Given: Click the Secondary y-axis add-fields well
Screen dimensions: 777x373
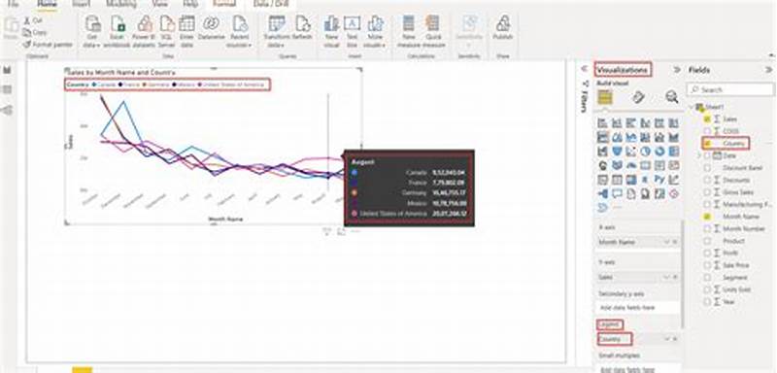Looking at the screenshot, I should point(637,308).
